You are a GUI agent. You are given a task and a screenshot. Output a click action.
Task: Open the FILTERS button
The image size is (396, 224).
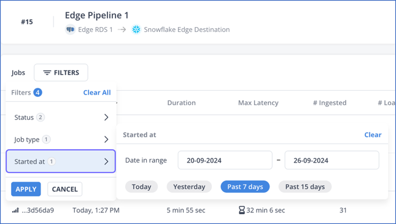[61, 72]
